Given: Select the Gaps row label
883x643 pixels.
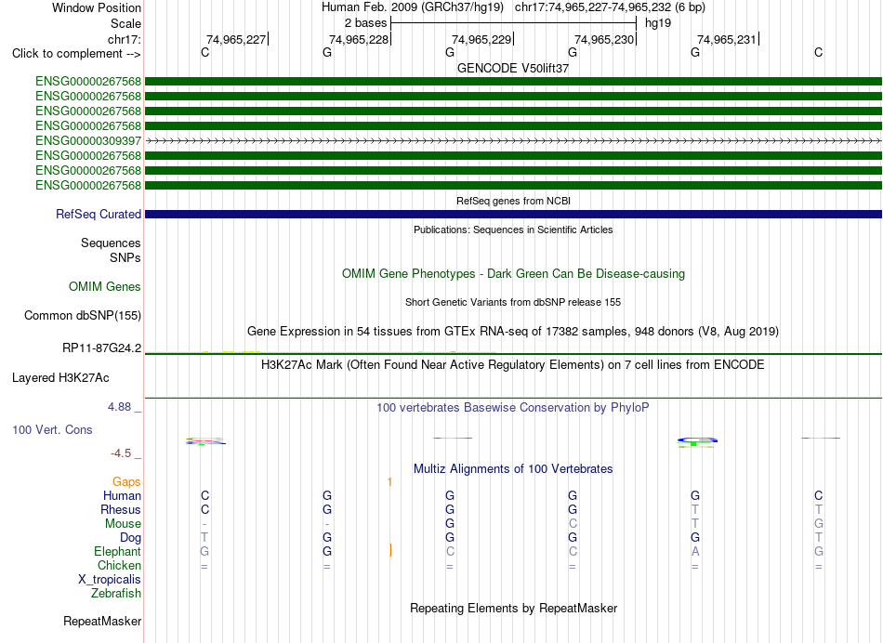Looking at the screenshot, I should click(126, 481).
